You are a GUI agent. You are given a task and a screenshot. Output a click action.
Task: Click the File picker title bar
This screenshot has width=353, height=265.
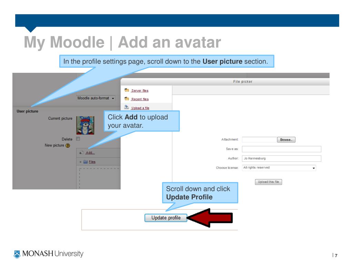(225, 81)
